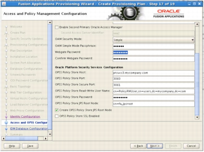This screenshot has height=152, width=204.
Task: Click ODI Password Configuration step
Action: click(x=29, y=81)
